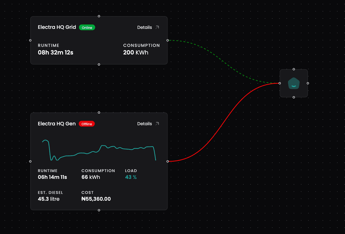Click top handle of the hub node
This screenshot has width=345, height=234.
tap(294, 69)
